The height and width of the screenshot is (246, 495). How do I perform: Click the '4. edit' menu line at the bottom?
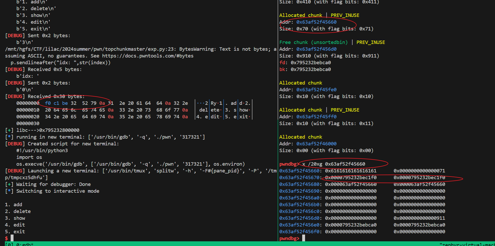(15, 225)
